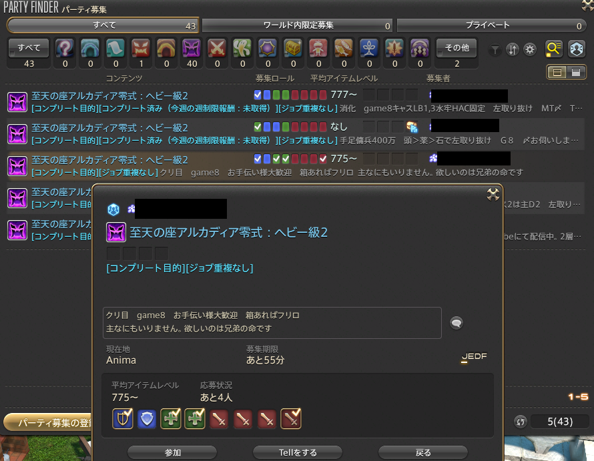The image size is (594, 461).
Task: Switch to the simple list view toggle
Action: 557,72
